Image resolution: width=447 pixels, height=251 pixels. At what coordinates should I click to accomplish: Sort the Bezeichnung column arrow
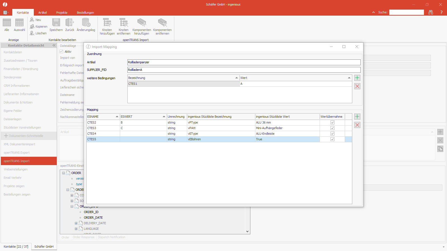[x=237, y=78]
